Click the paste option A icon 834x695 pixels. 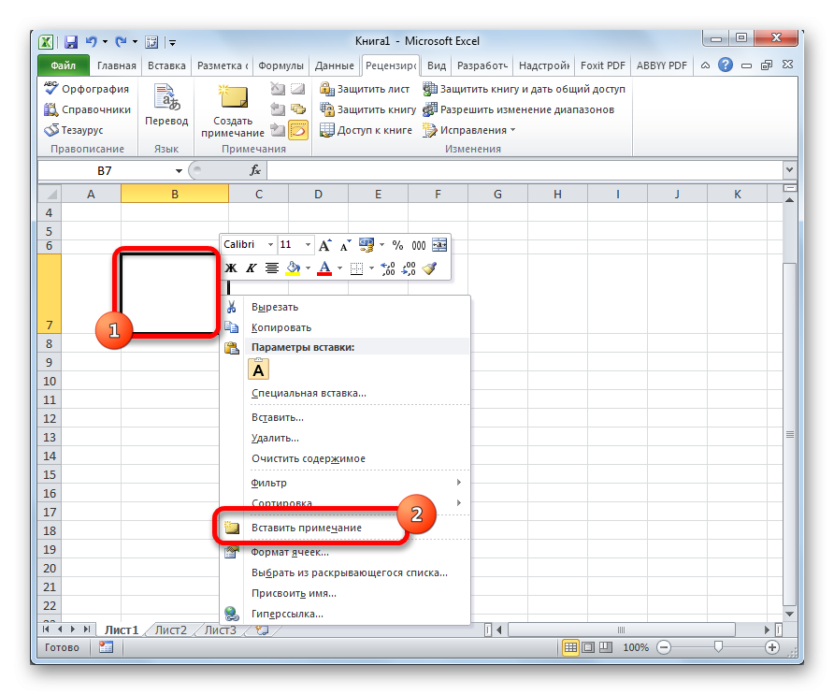pyautogui.click(x=258, y=369)
